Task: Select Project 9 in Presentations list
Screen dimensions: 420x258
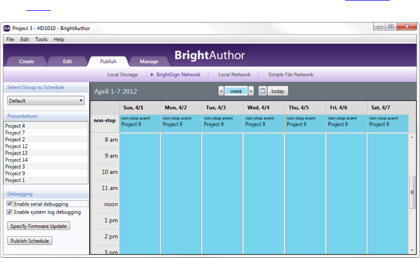Action: (x=46, y=173)
